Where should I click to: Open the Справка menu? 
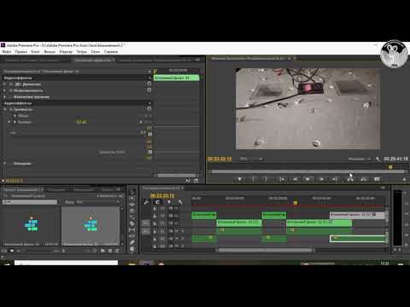pyautogui.click(x=111, y=52)
